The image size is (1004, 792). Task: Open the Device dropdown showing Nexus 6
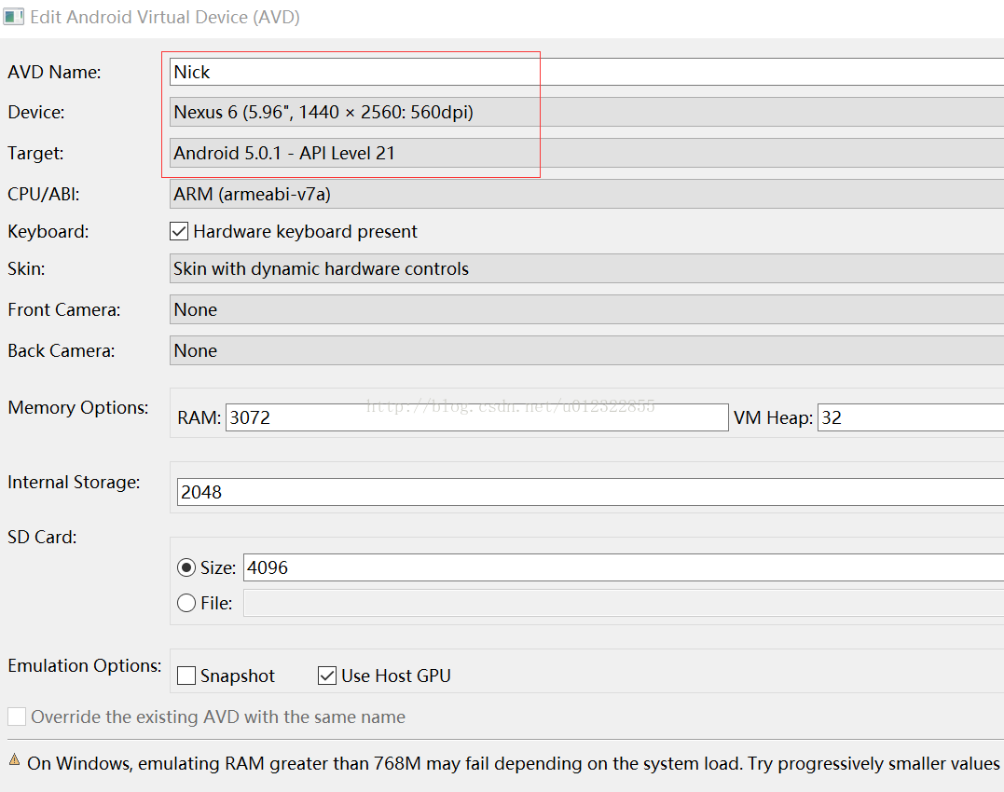click(x=586, y=112)
